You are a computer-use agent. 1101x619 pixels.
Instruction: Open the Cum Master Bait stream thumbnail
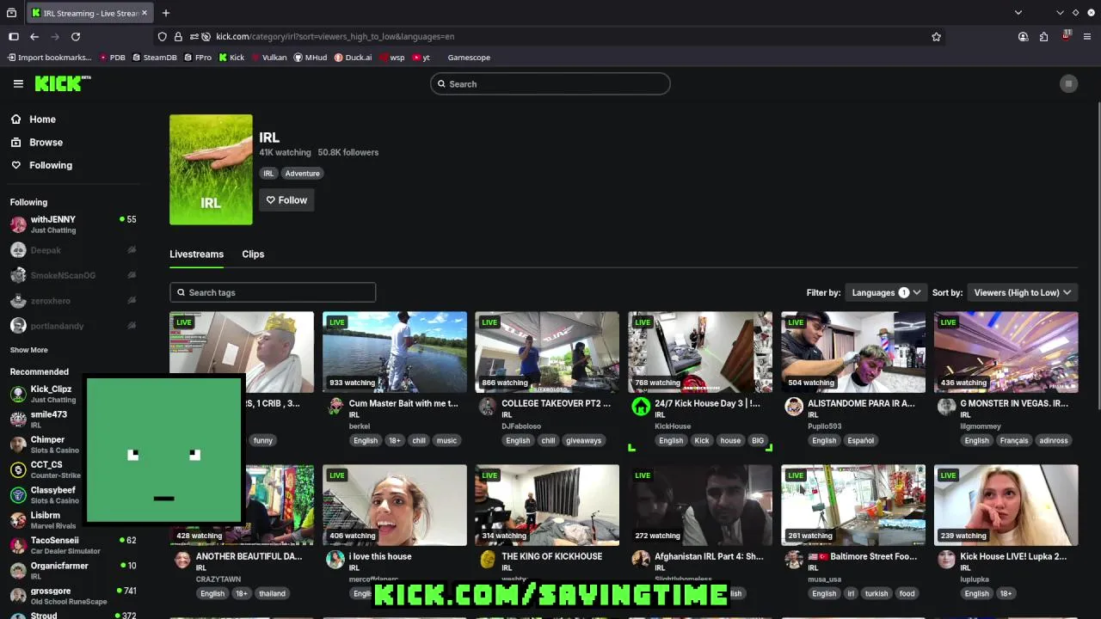point(395,352)
